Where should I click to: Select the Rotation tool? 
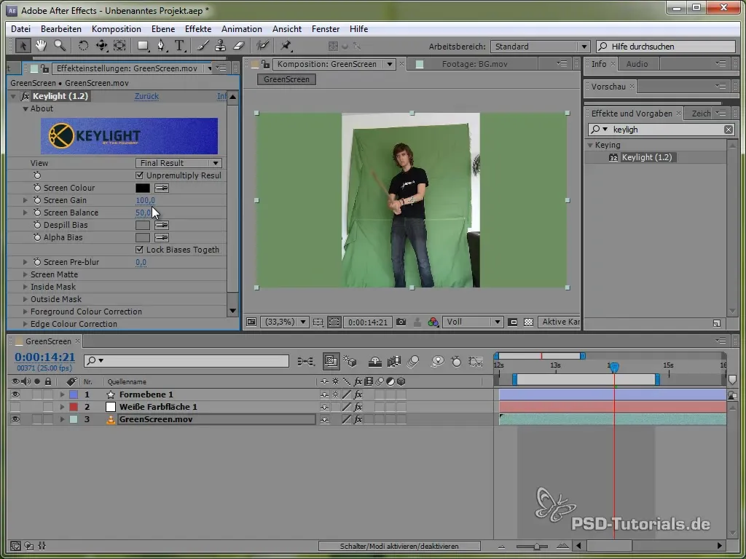coord(83,46)
